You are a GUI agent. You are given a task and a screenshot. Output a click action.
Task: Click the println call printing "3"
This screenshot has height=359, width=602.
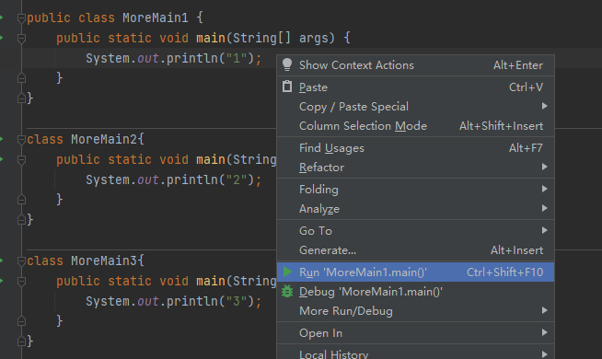pyautogui.click(x=192, y=301)
